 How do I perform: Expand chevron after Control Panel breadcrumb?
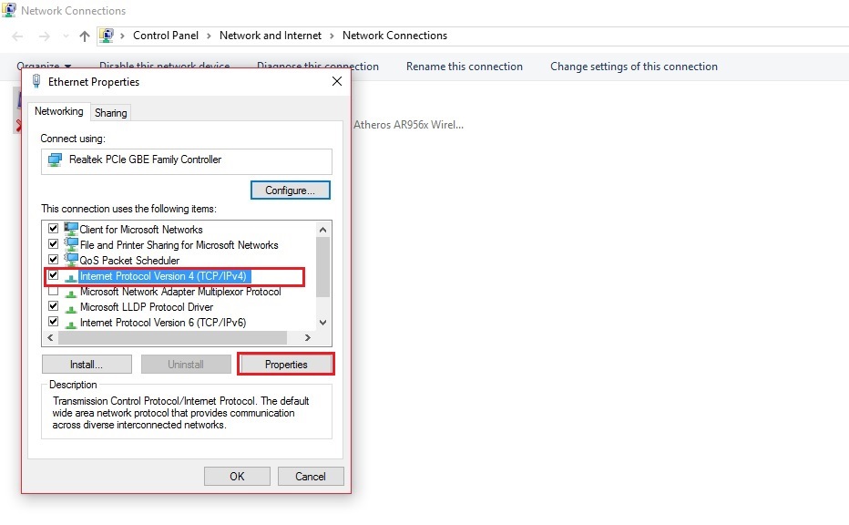point(209,36)
